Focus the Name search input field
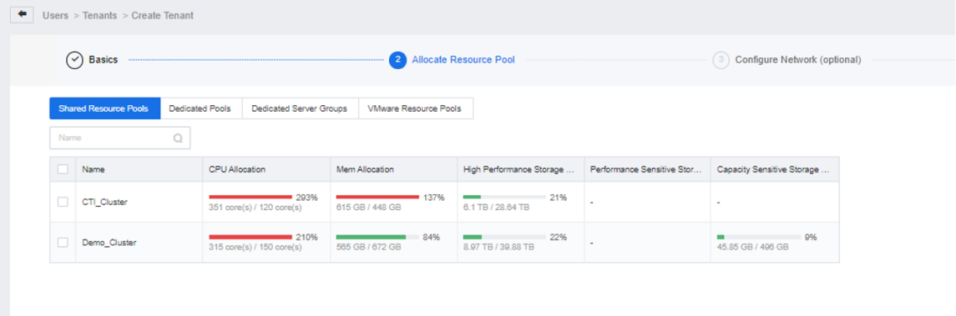The width and height of the screenshot is (956, 316). click(119, 138)
